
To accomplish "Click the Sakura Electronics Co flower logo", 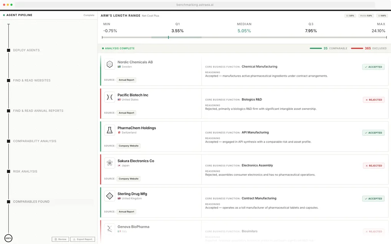I will click(110, 163).
